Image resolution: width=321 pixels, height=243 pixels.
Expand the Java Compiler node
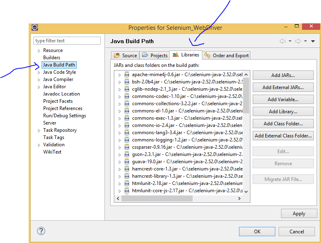39,80
